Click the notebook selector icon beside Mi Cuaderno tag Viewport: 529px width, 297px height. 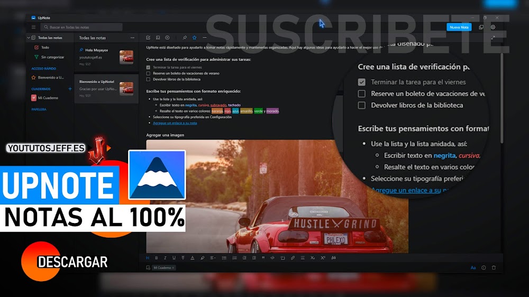(x=148, y=268)
